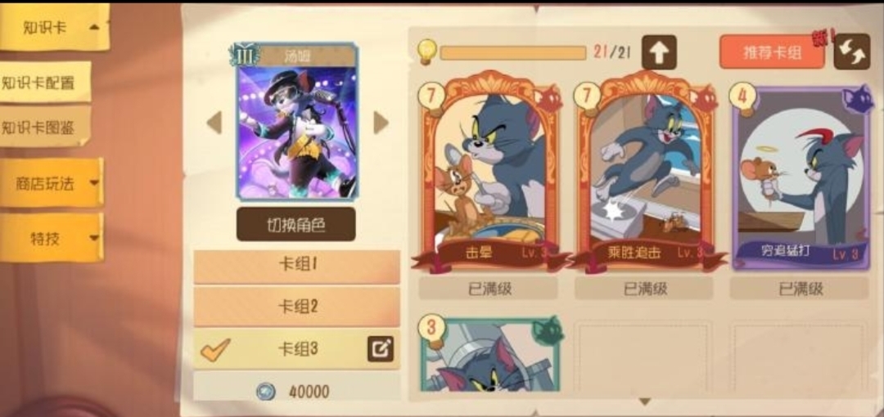This screenshot has width=884, height=417.
Task: Click the coin icon next to 40000
Action: pyautogui.click(x=265, y=391)
